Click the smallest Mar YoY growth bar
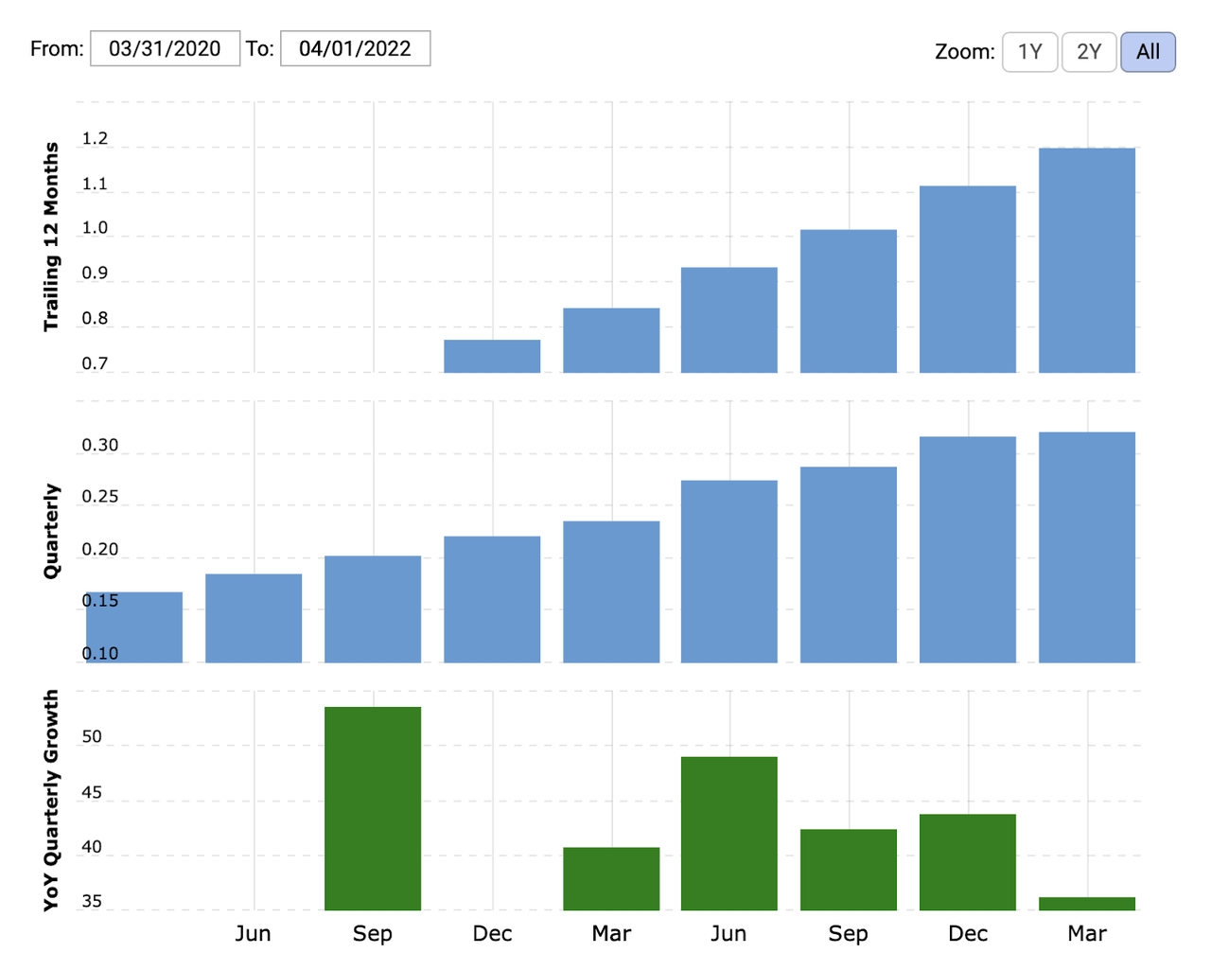The image size is (1211, 953). 1087,904
